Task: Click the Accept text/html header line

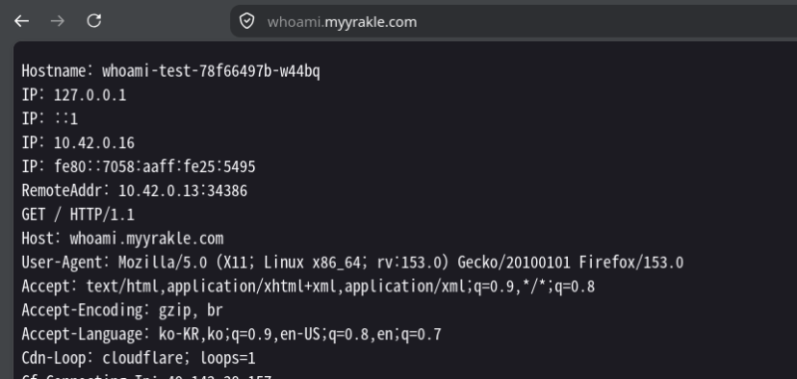Action: click(x=308, y=286)
